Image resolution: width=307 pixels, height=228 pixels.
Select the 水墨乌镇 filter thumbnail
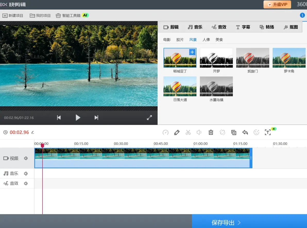tap(216, 86)
